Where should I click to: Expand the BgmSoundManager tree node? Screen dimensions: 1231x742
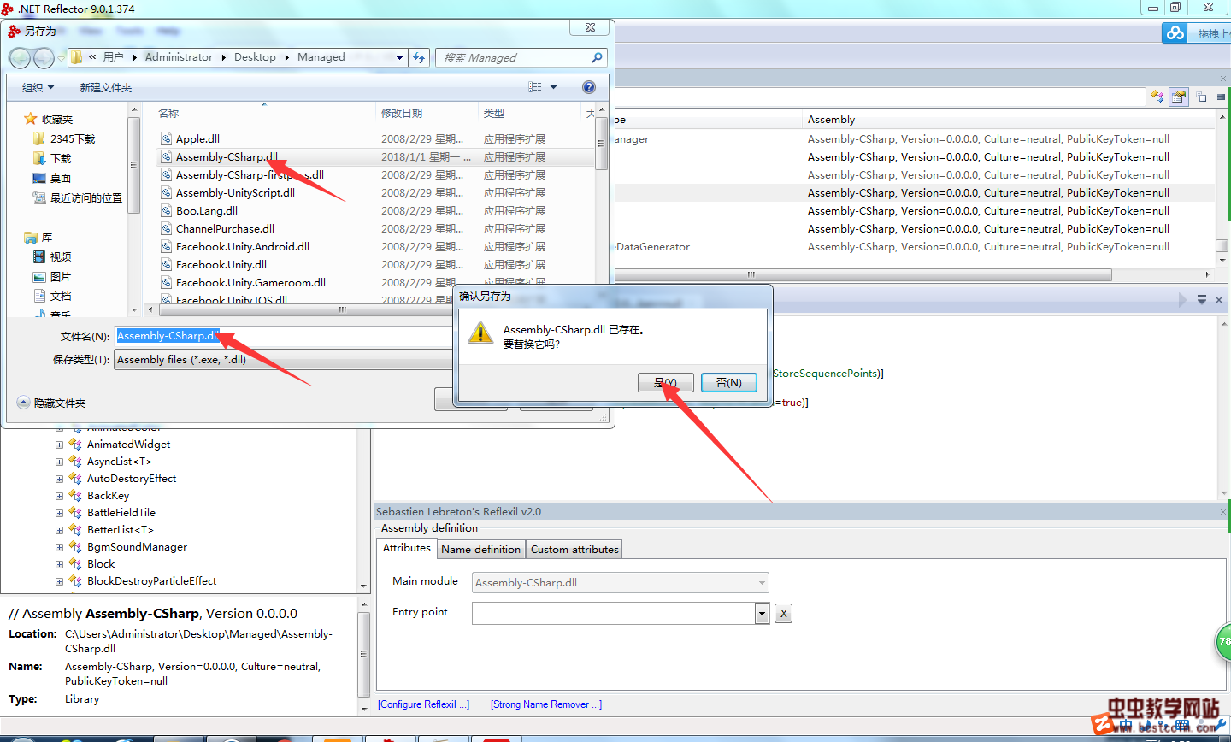[59, 547]
